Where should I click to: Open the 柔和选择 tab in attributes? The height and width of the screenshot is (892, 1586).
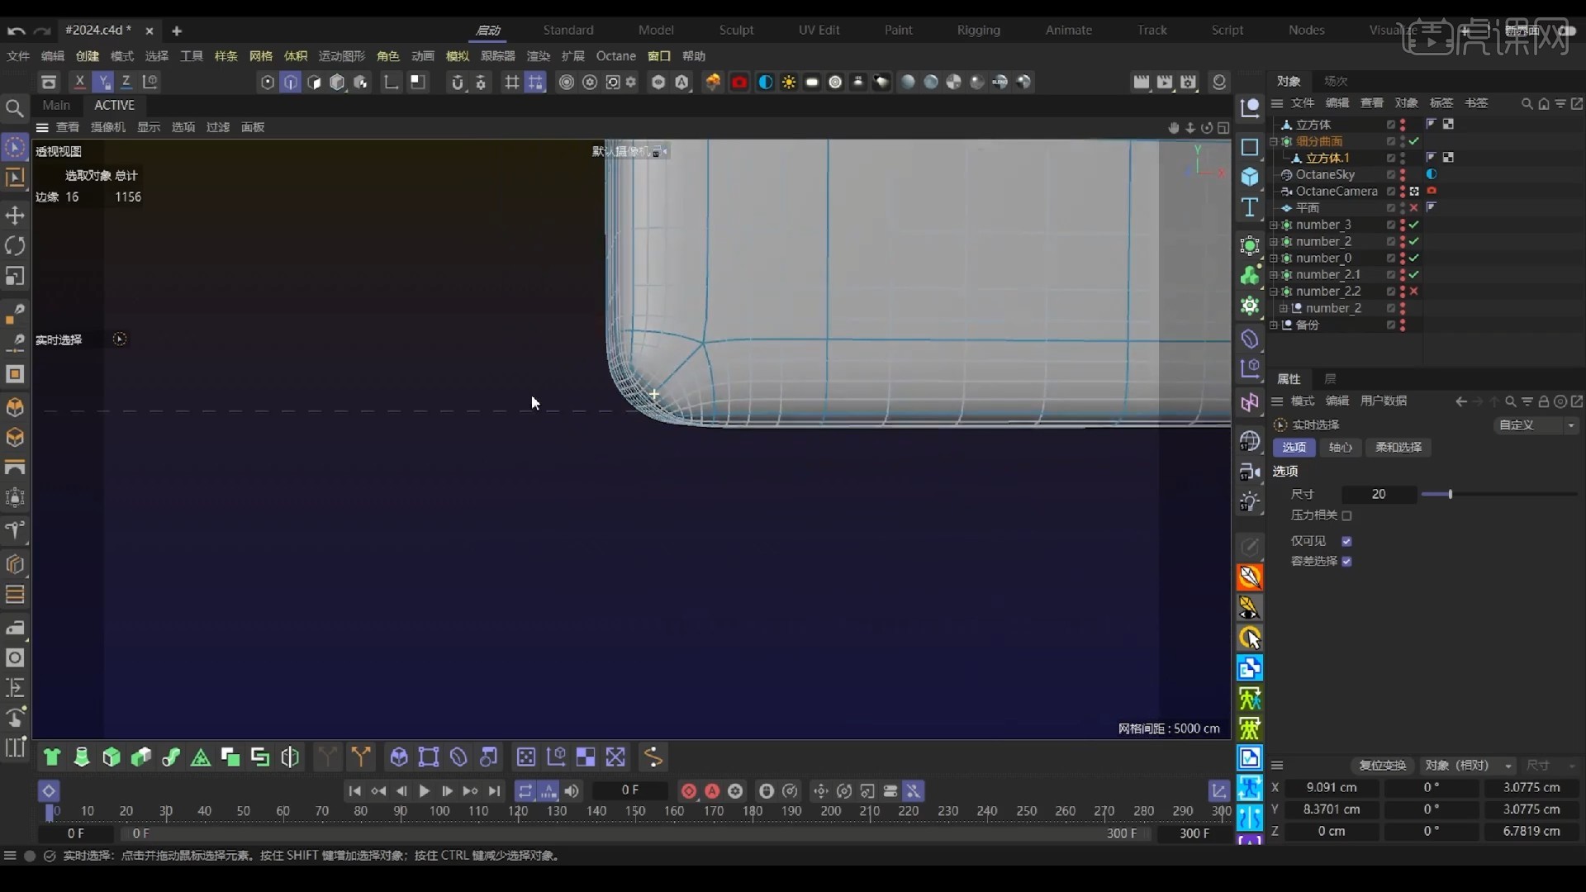click(1398, 448)
